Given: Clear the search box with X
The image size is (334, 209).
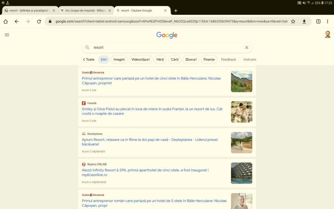Looking at the screenshot, I should tap(247, 48).
